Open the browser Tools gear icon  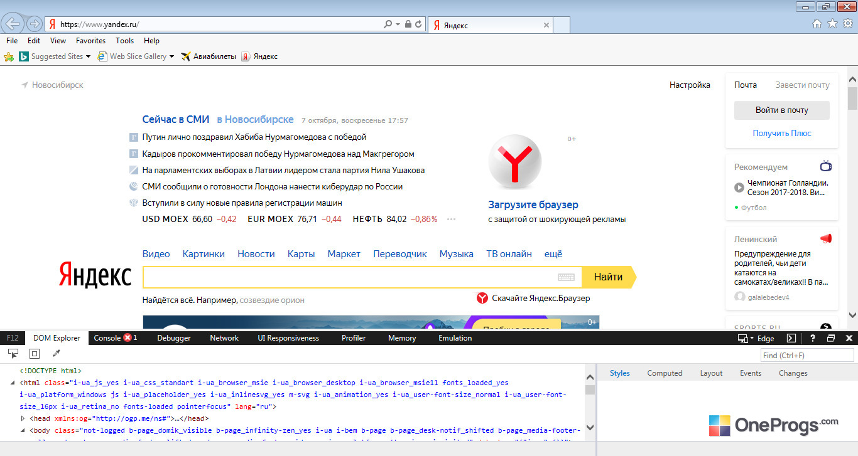coord(848,24)
